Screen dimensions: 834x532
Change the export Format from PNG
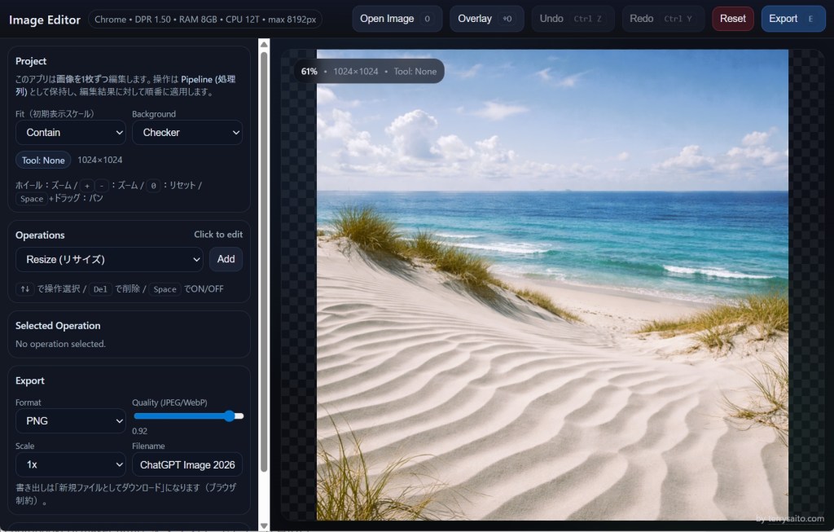click(71, 420)
